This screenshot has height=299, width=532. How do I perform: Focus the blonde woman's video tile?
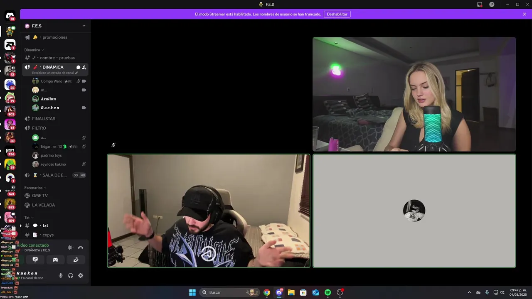[x=414, y=94]
